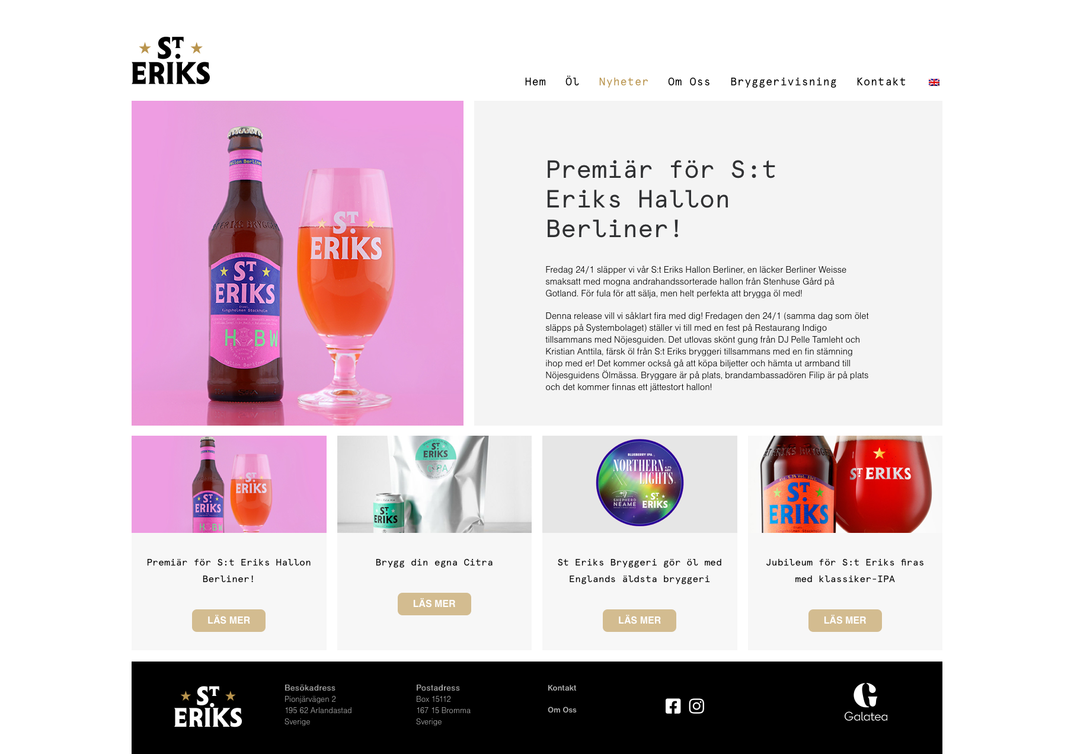The height and width of the screenshot is (754, 1074).
Task: Open the Hem menu item
Action: 535,82
